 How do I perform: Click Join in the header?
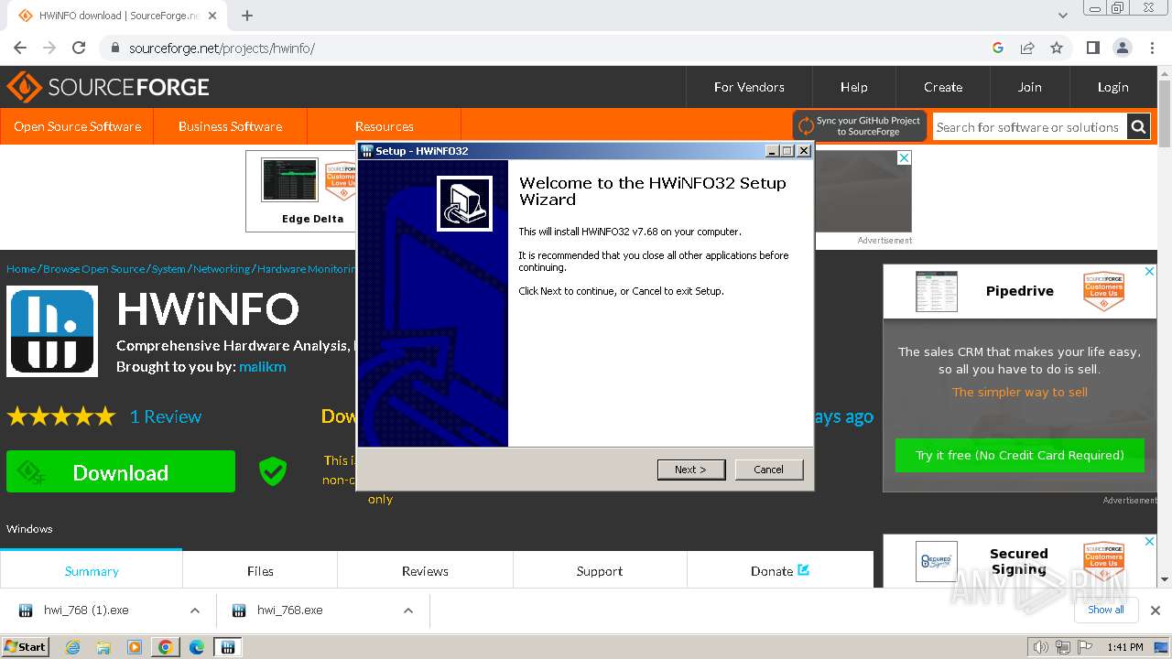1029,87
